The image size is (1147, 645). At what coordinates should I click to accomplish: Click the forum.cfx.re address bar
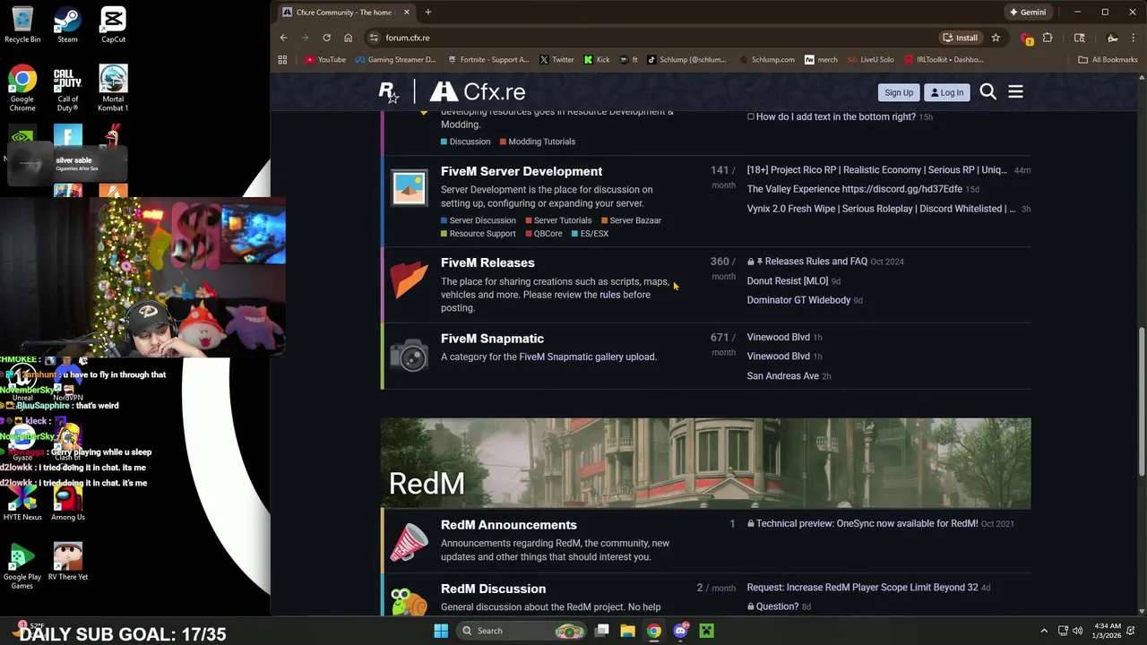click(x=650, y=38)
